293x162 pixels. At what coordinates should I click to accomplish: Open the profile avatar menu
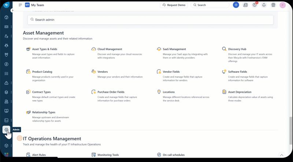[282, 5]
